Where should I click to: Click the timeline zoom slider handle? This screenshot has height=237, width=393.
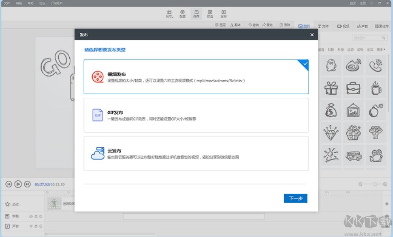coord(375,184)
